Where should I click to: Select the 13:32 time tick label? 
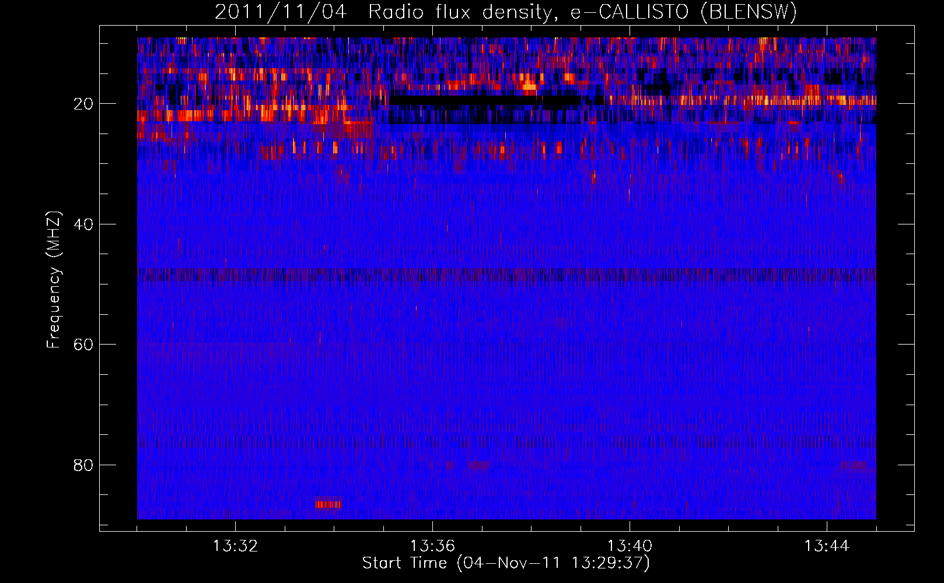[x=235, y=546]
